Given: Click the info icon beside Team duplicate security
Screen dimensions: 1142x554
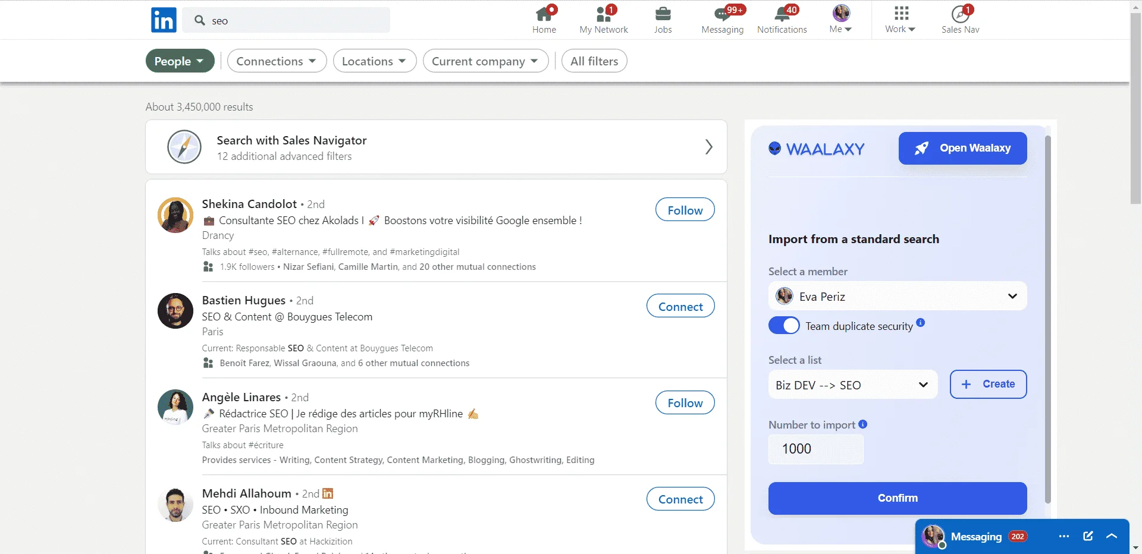Looking at the screenshot, I should tap(920, 323).
